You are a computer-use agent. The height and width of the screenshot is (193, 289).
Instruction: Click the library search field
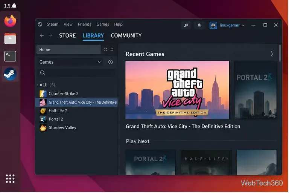tap(77, 73)
